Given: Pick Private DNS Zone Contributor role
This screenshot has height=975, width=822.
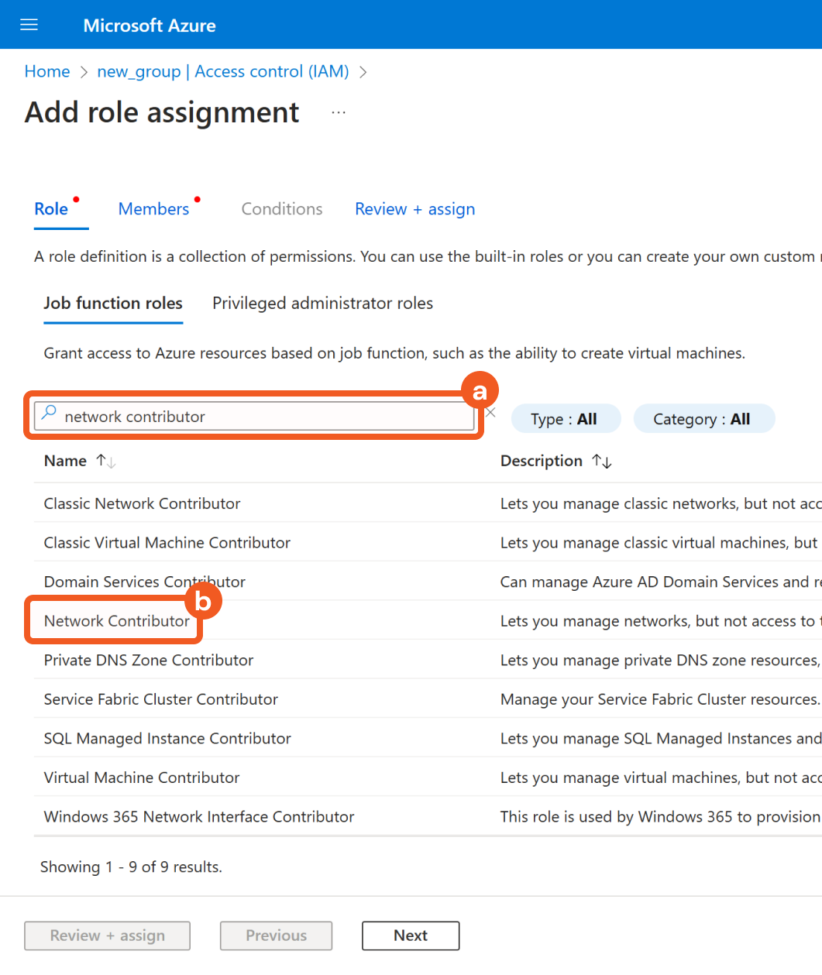Looking at the screenshot, I should [x=149, y=661].
